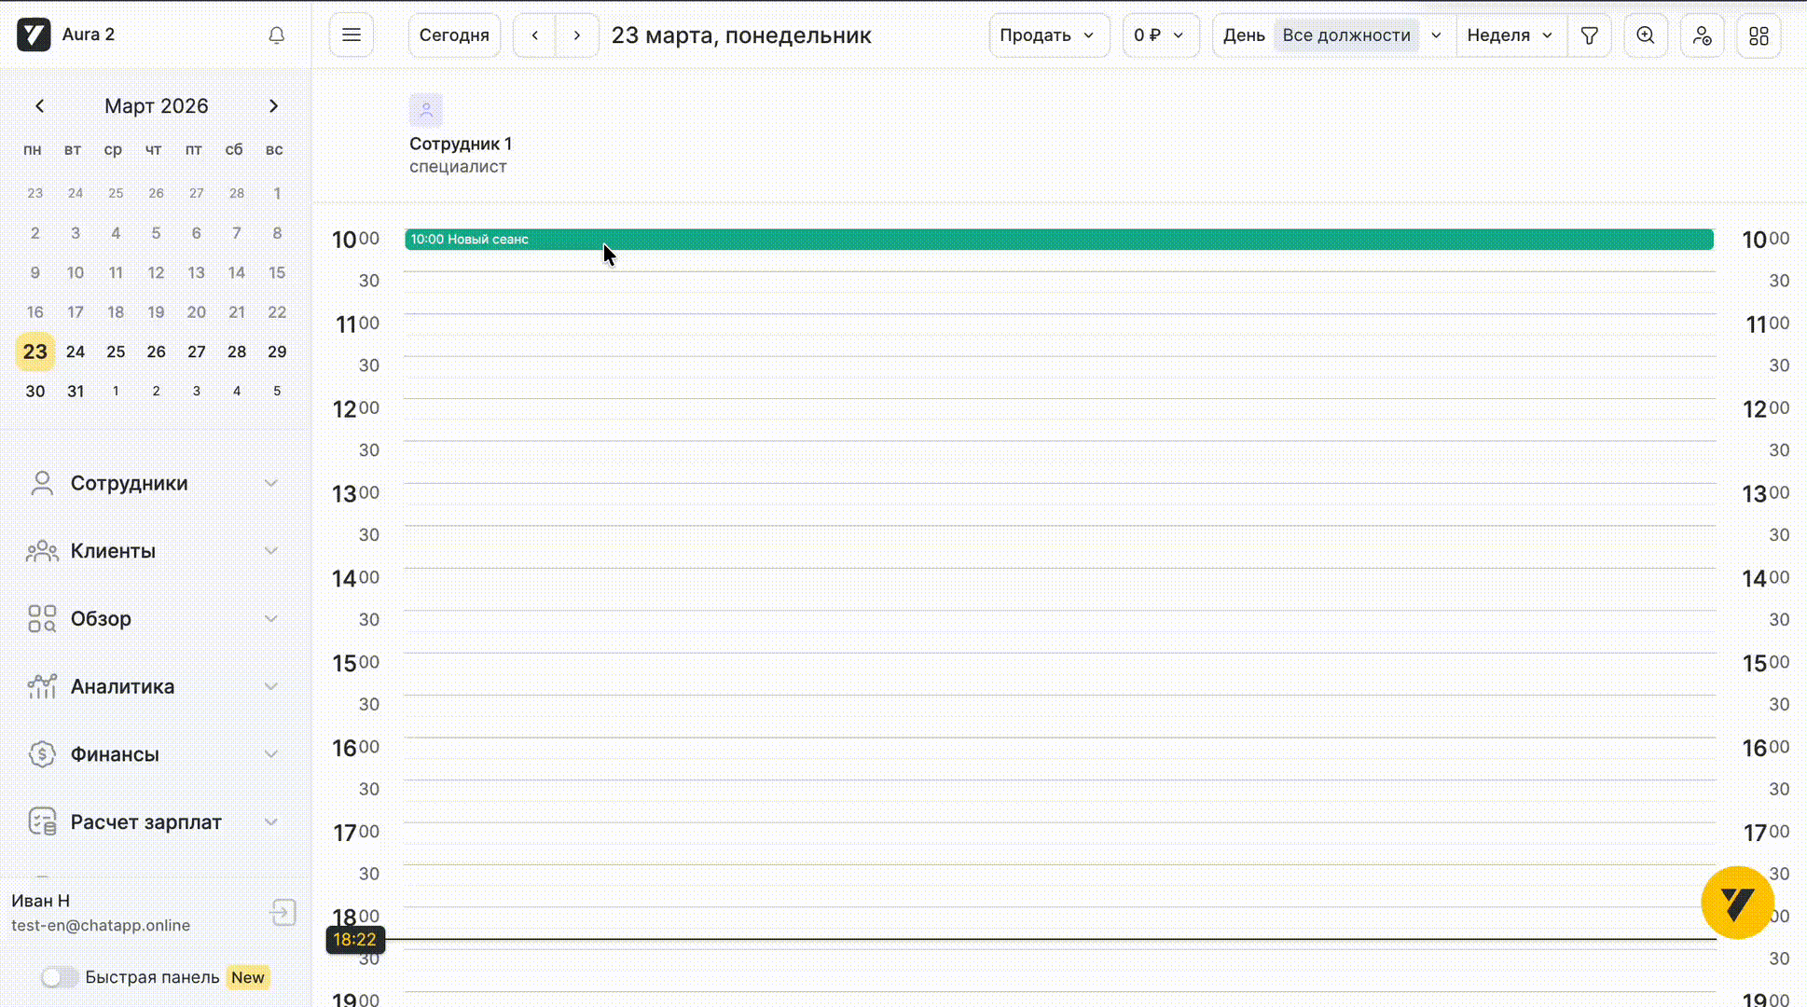Select March 27 in mini calendar
This screenshot has width=1807, height=1007.
[196, 352]
